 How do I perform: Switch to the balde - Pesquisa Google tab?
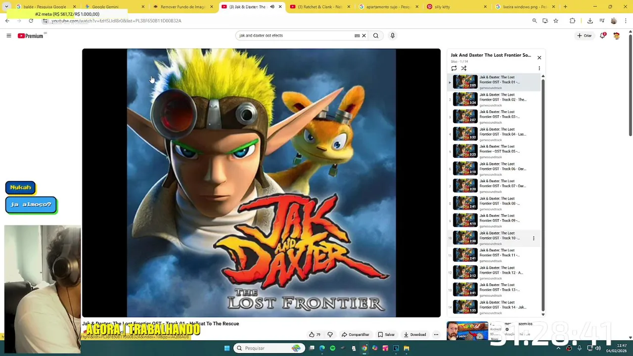(x=45, y=7)
